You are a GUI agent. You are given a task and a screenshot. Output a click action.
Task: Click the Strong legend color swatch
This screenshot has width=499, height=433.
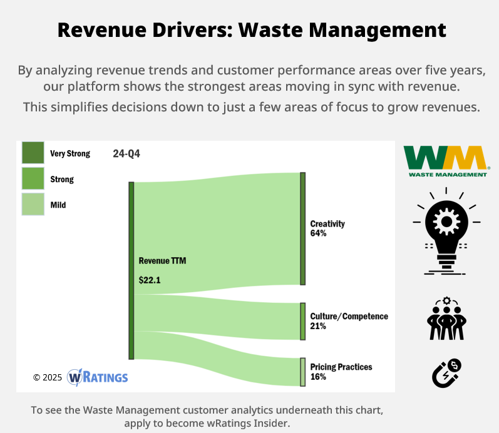33,179
